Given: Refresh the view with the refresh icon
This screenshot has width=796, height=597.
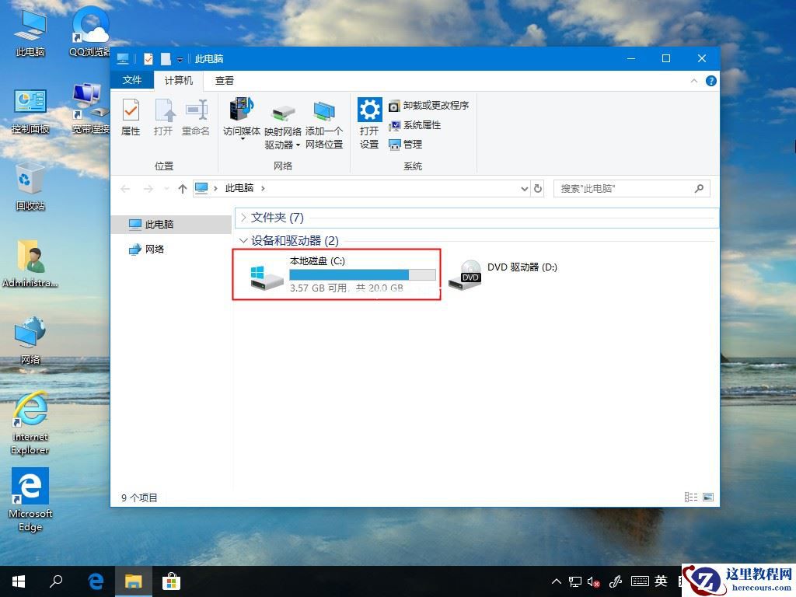Looking at the screenshot, I should coord(539,188).
